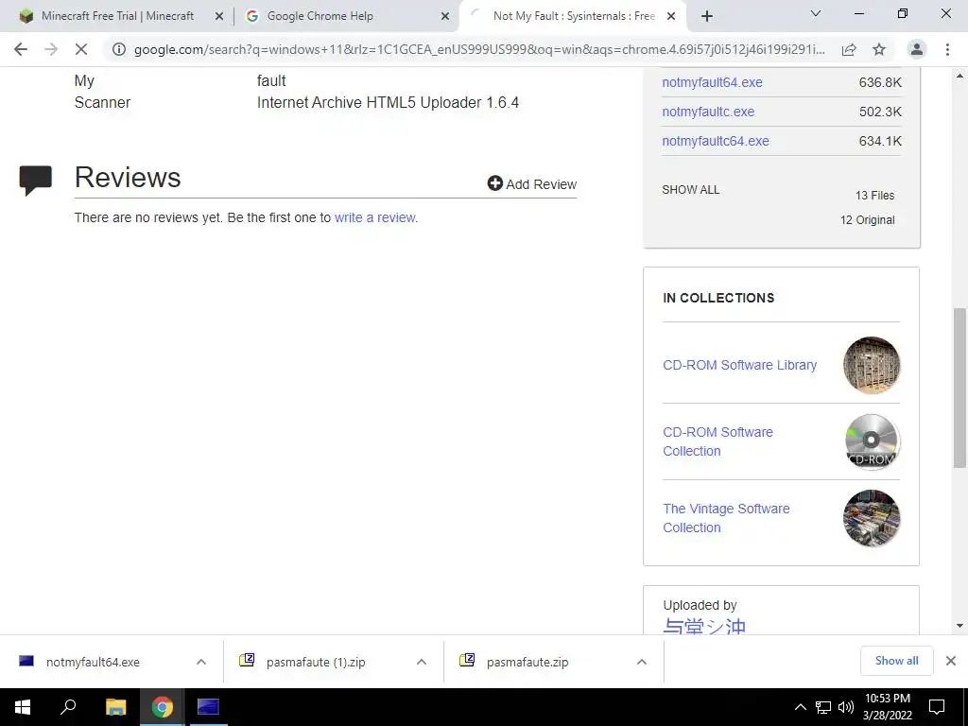Screen dimensions: 968x726
Task: Open volume control tray icon
Action: (846, 707)
